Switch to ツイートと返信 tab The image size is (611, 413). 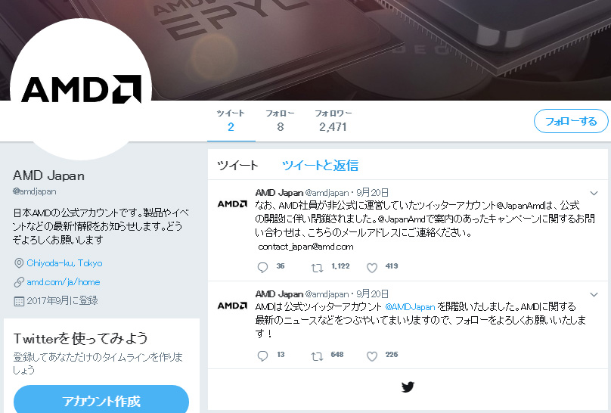coord(320,165)
